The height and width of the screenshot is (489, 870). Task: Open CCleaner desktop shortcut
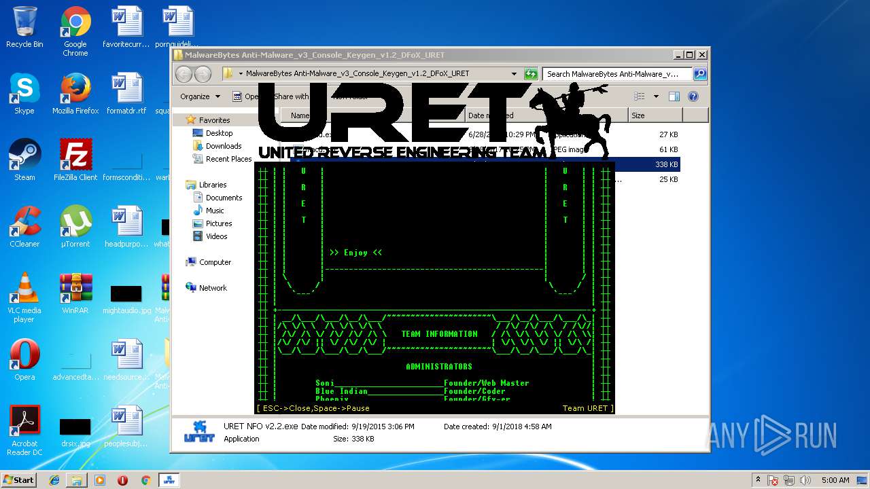[x=24, y=228]
